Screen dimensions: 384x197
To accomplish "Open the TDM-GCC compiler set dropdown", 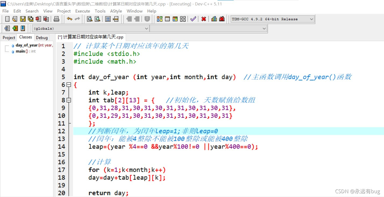I will click(x=272, y=19).
